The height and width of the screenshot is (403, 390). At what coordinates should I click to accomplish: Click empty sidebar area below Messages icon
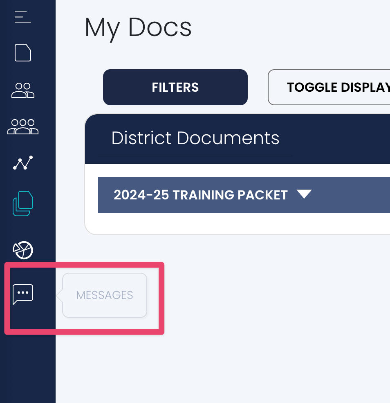(28, 369)
